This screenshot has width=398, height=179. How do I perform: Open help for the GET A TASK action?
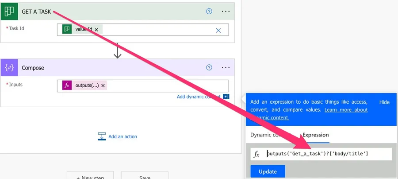(210, 12)
